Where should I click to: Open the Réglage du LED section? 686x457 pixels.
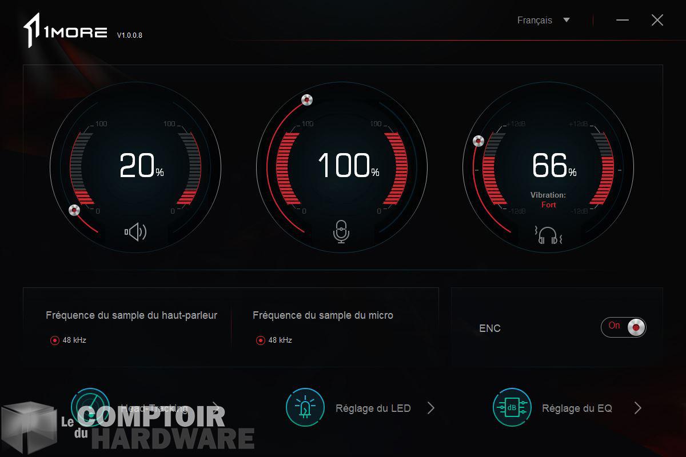click(x=373, y=408)
